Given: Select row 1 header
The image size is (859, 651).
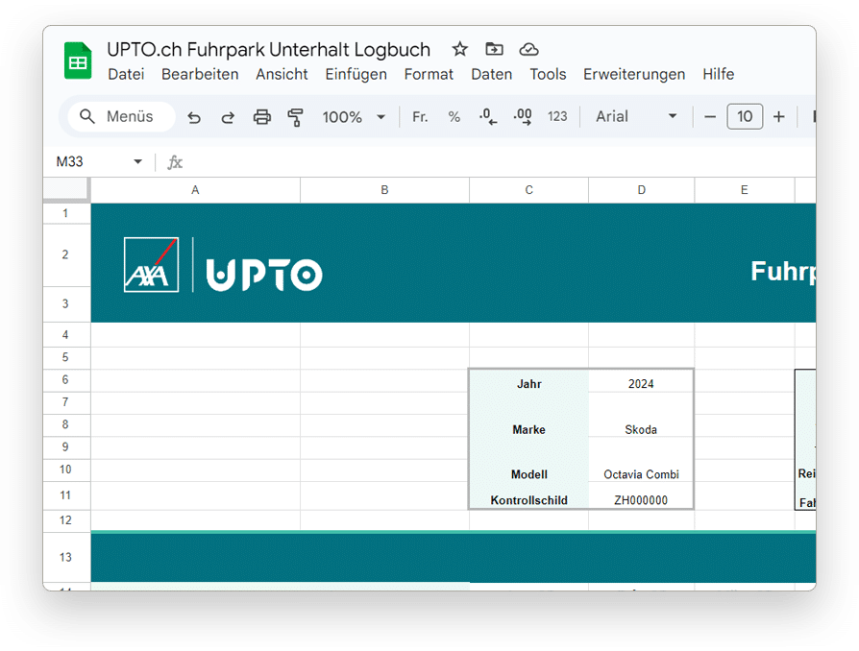Looking at the screenshot, I should (x=65, y=213).
